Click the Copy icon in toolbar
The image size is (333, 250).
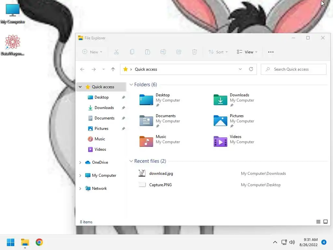(132, 52)
